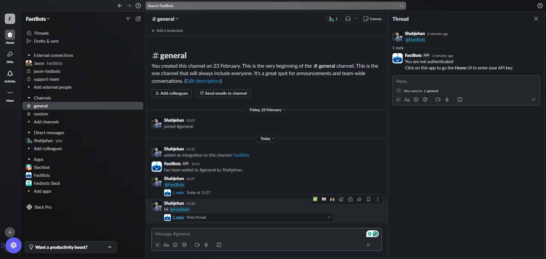
Task: React with the green check mark emoji
Action: pos(315,199)
